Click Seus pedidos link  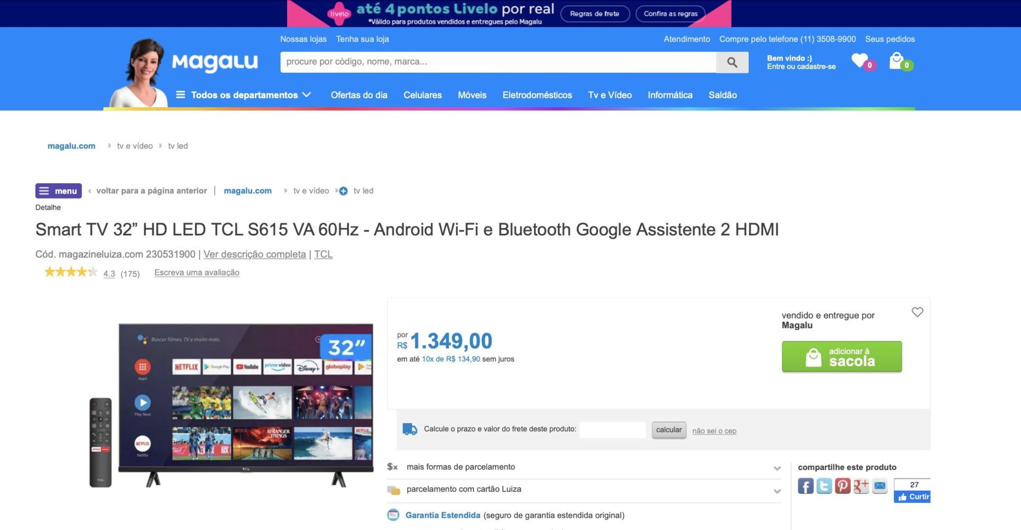[890, 39]
